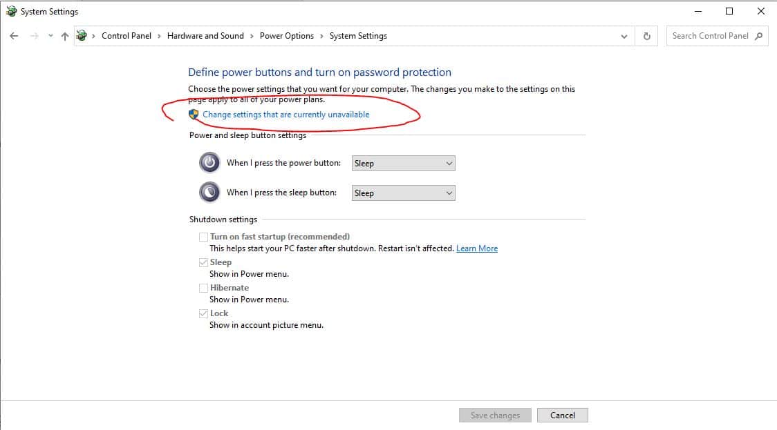Navigate to Power Options breadcrumb
This screenshot has width=777, height=430.
click(x=286, y=36)
